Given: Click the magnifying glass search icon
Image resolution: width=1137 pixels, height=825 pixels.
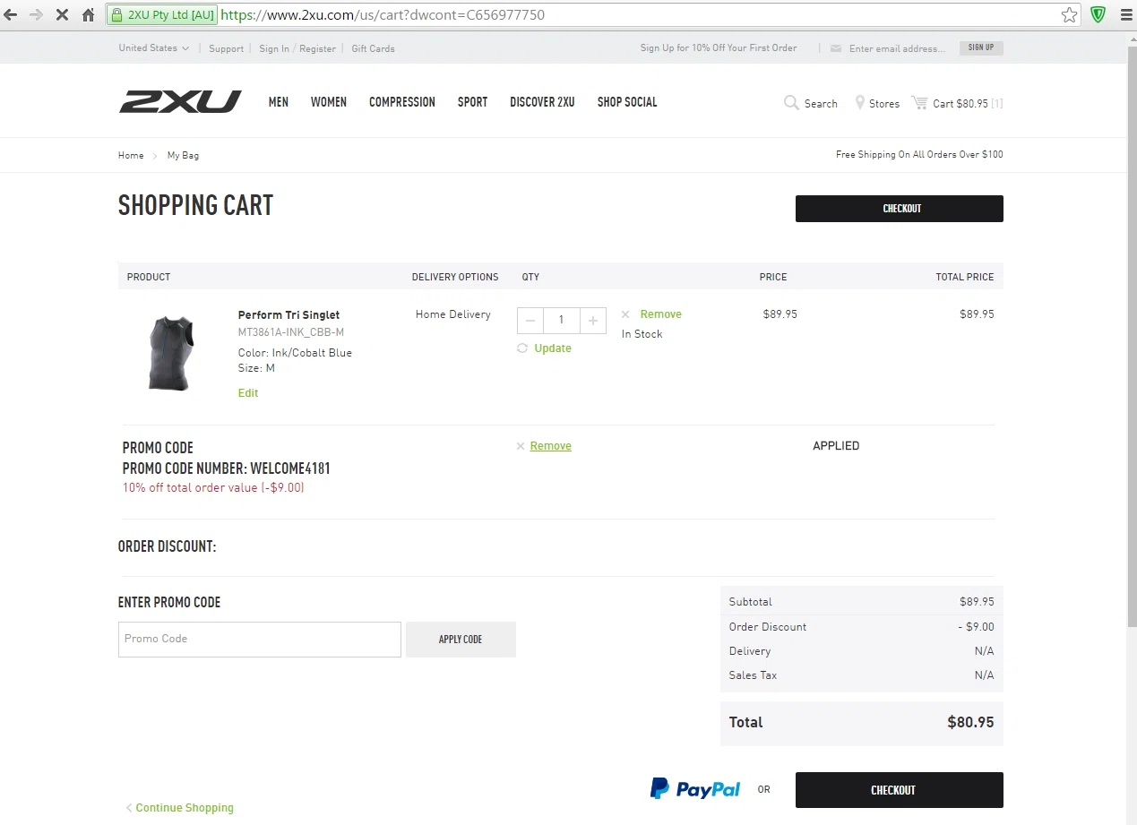Looking at the screenshot, I should [791, 103].
